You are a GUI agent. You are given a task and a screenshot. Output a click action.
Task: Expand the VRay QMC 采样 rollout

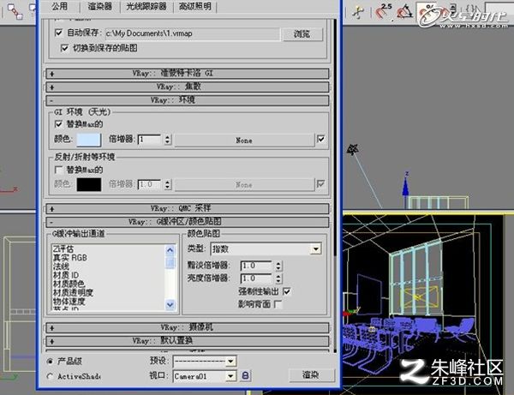point(187,208)
